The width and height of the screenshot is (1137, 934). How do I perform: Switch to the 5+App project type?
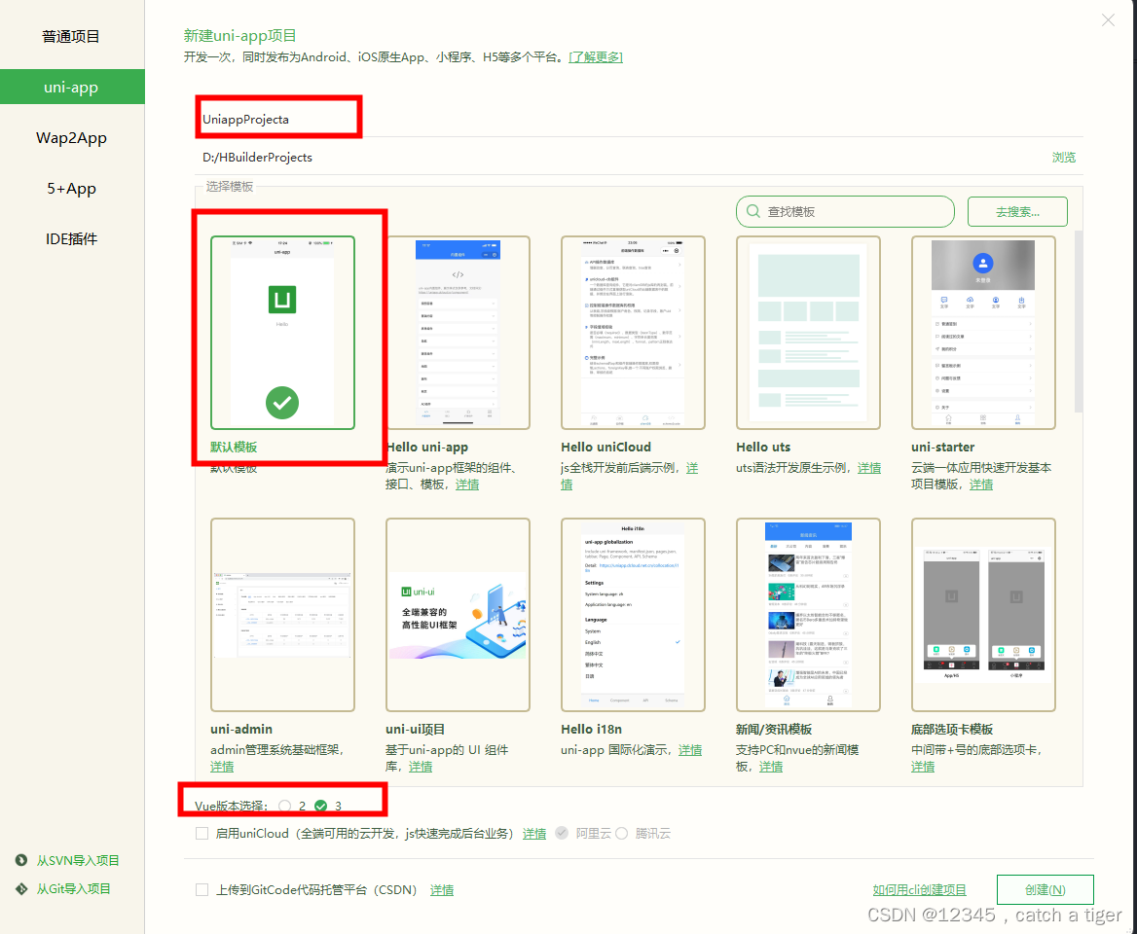coord(71,189)
